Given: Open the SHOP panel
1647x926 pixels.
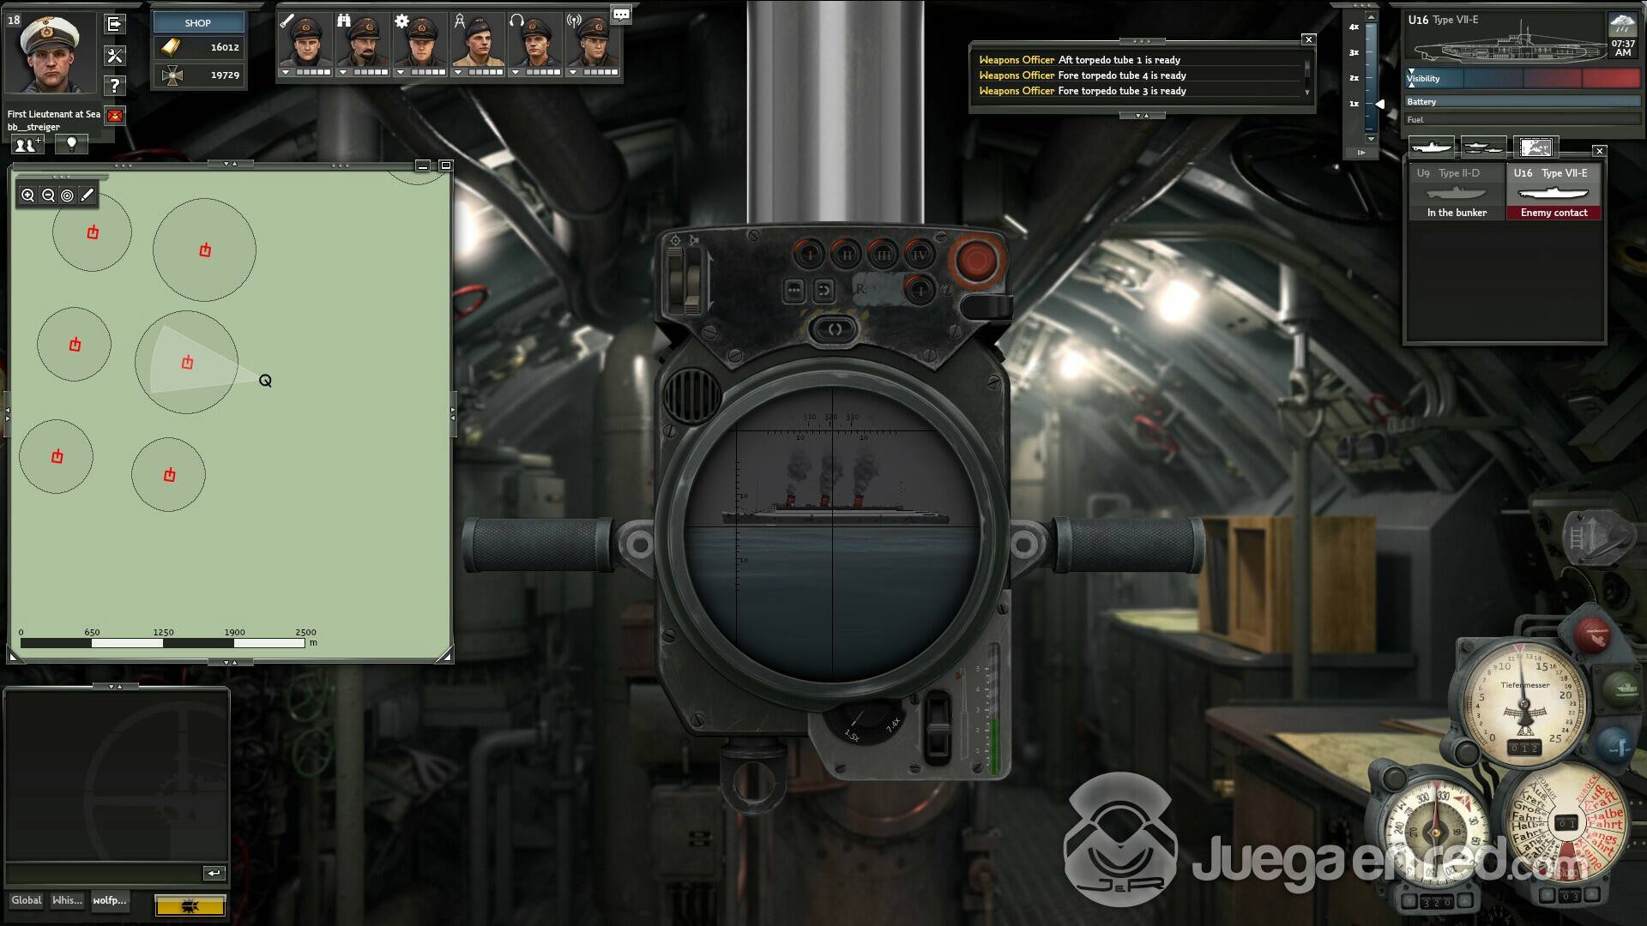Looking at the screenshot, I should [198, 23].
